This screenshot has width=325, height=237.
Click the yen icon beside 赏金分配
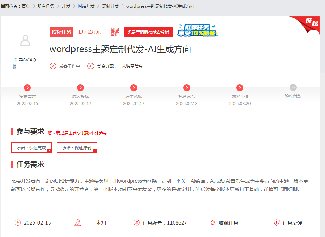pyautogui.click(x=90, y=66)
